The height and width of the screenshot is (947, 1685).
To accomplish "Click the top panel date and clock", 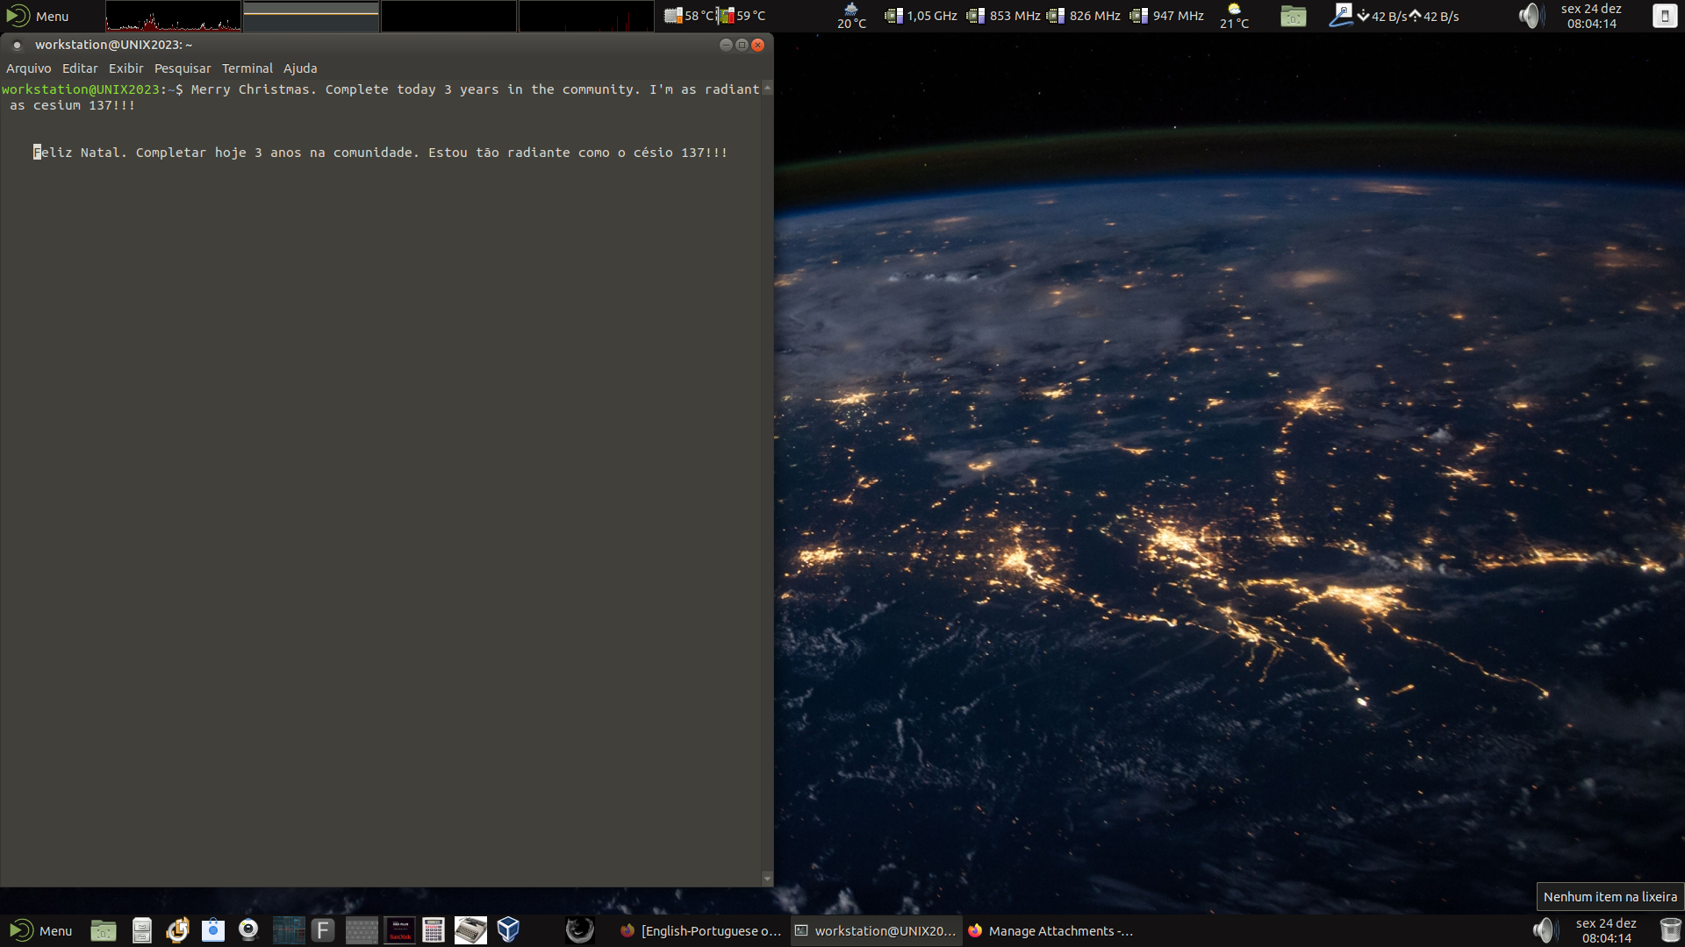I will 1591,16.
